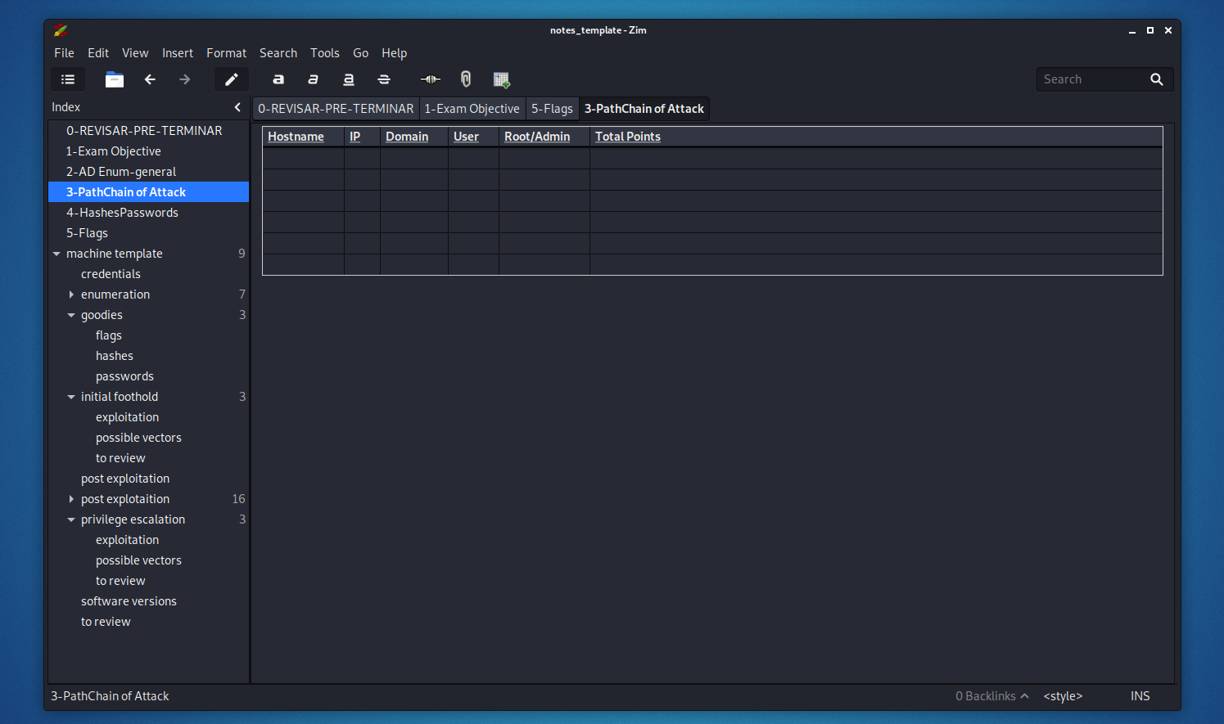The width and height of the screenshot is (1224, 724).
Task: Expand the enumeration tree node
Action: click(71, 295)
